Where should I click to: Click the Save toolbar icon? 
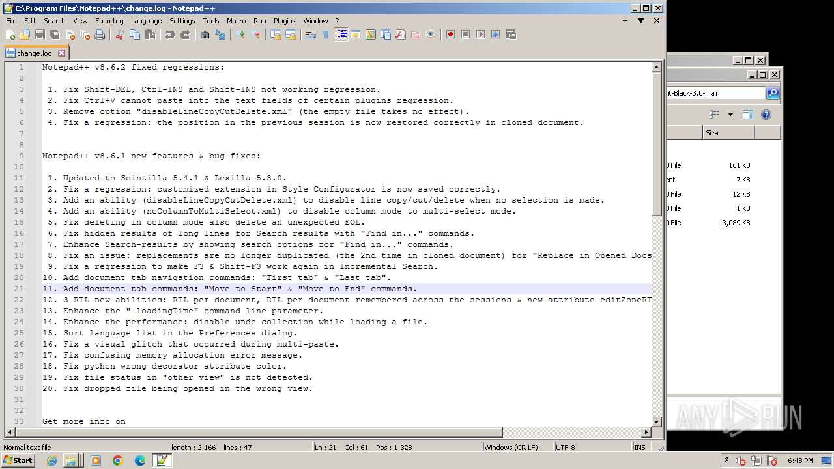click(x=39, y=35)
